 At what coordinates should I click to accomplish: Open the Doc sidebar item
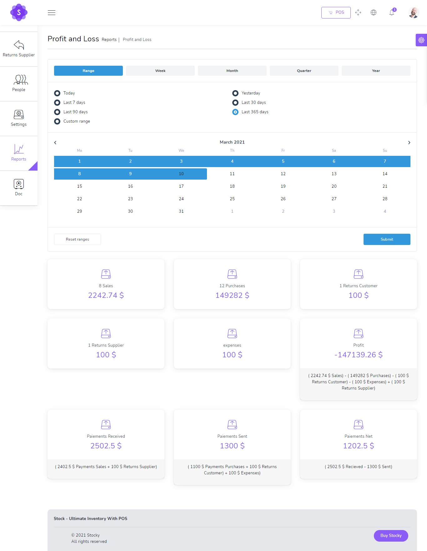19,188
